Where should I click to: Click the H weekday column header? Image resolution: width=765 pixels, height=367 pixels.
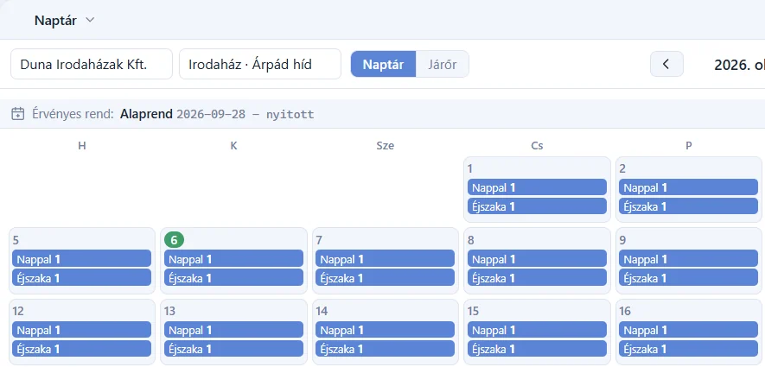(82, 145)
